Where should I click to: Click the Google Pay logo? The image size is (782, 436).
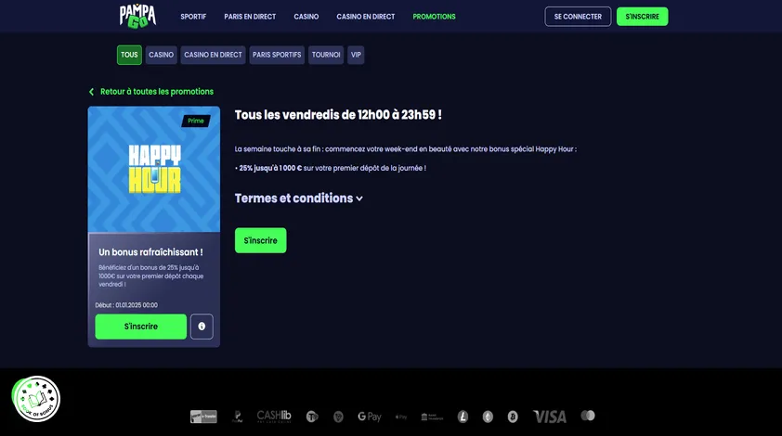point(369,417)
